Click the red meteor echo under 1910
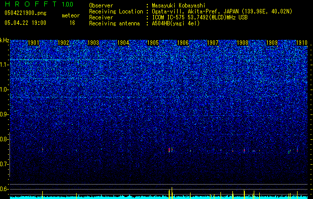 297,150
